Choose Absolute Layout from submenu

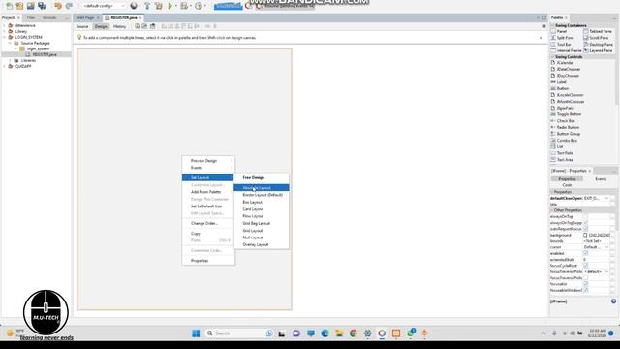tap(262, 188)
